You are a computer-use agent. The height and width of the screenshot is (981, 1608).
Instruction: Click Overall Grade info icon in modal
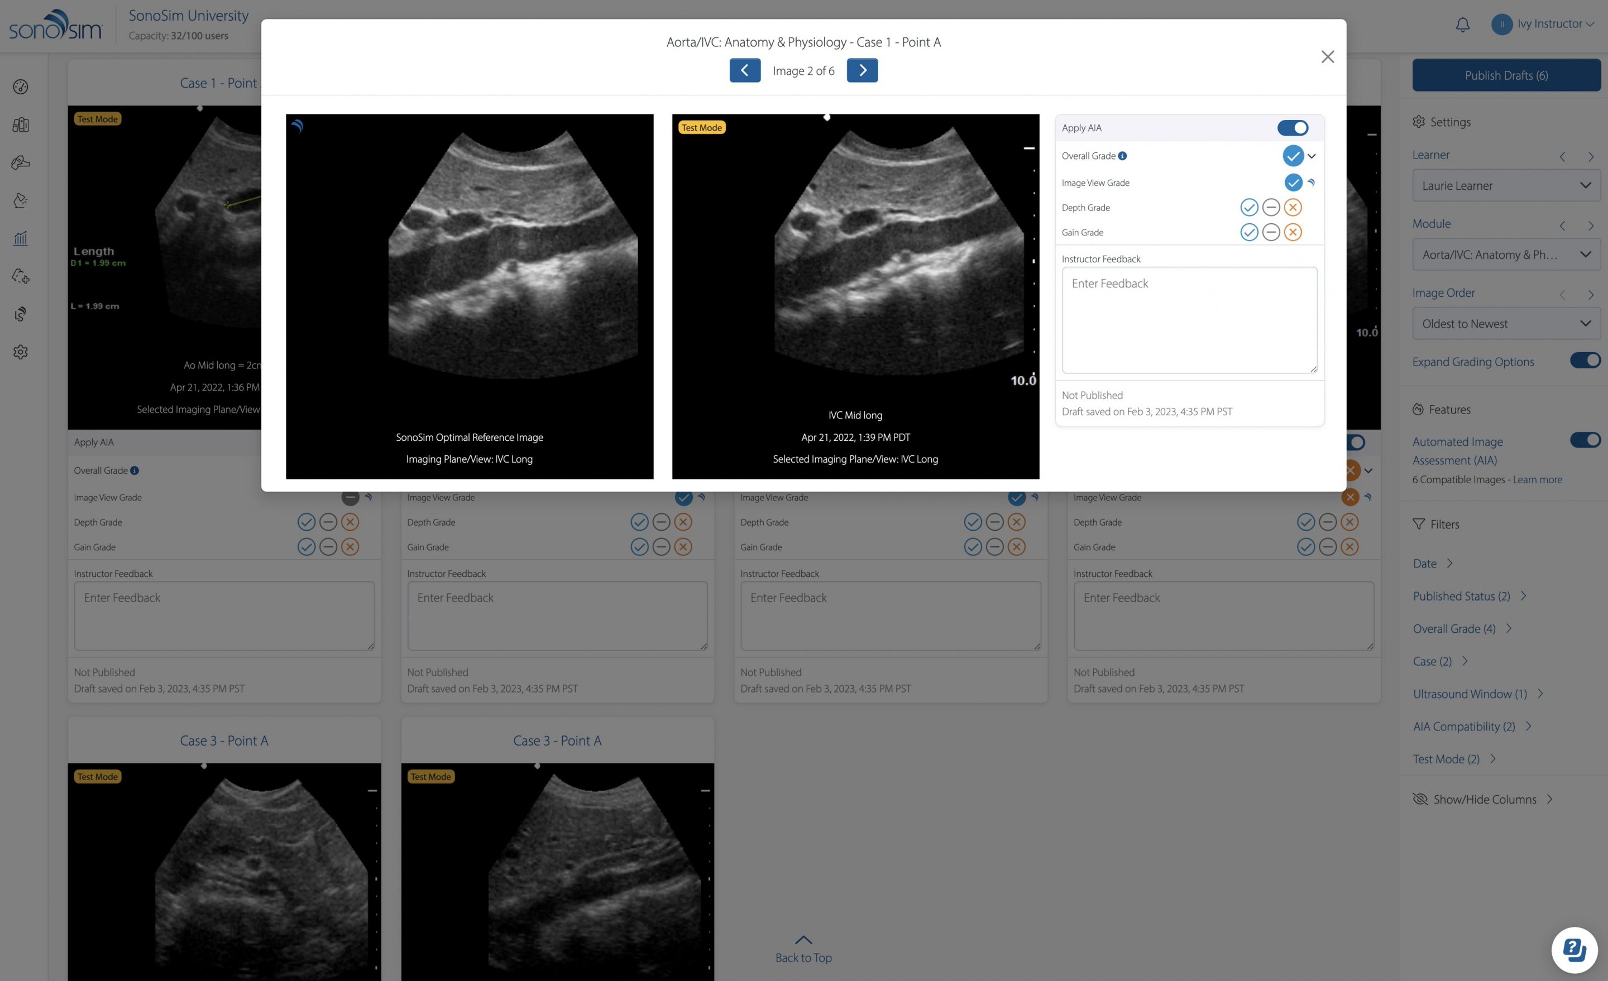[1122, 156]
